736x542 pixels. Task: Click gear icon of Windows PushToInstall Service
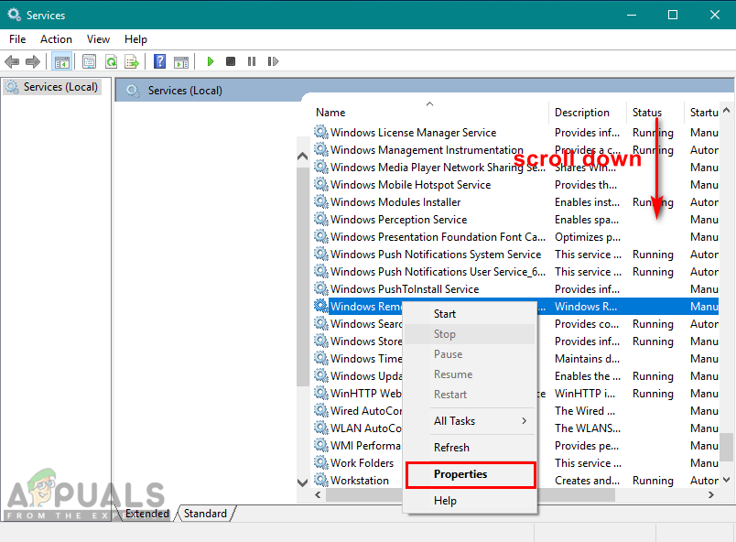(x=321, y=288)
